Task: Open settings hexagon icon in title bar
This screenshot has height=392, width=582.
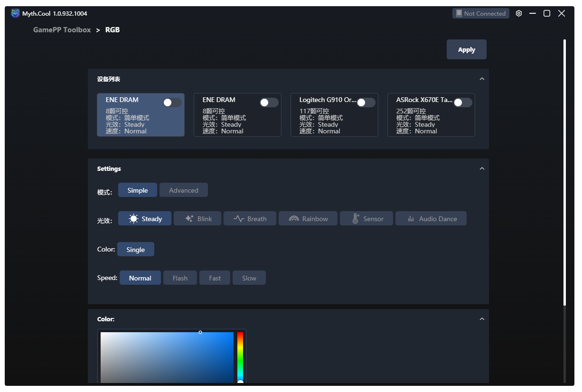Action: pos(519,14)
